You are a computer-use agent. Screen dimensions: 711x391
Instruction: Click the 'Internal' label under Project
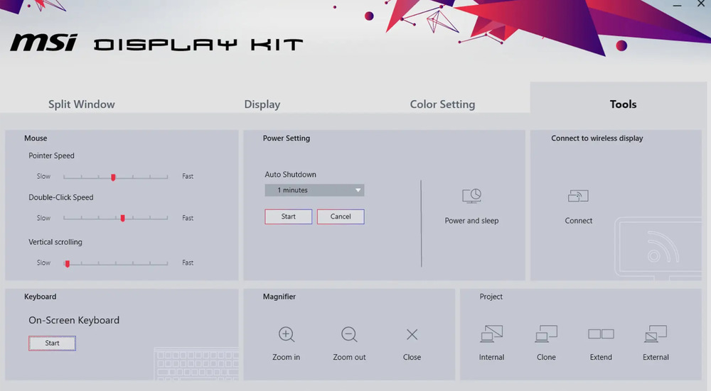coord(491,357)
